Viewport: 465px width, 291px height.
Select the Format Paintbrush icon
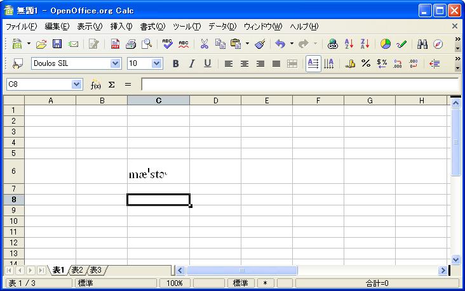[x=260, y=44]
